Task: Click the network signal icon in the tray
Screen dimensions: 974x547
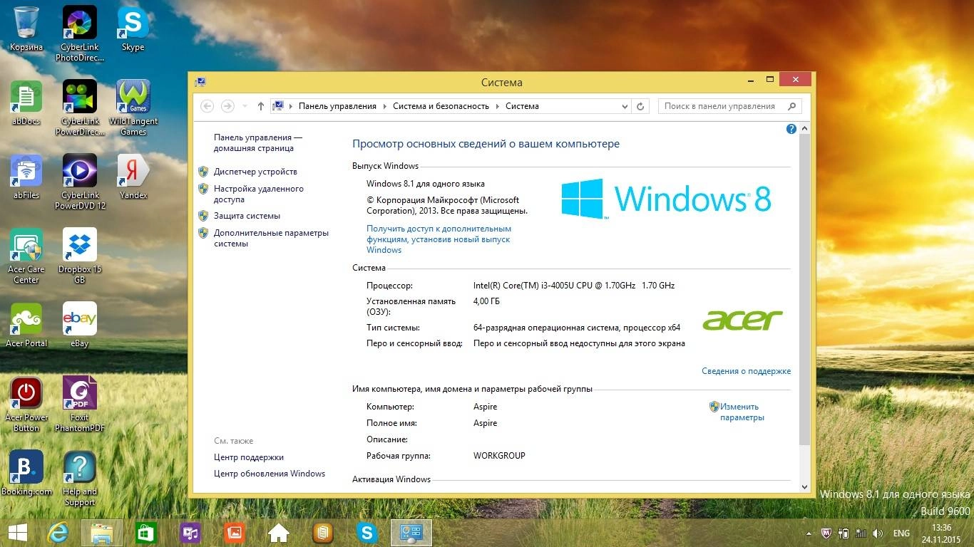Action: point(861,533)
